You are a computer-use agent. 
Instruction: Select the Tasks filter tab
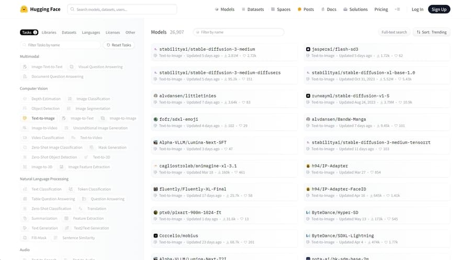[x=29, y=32]
